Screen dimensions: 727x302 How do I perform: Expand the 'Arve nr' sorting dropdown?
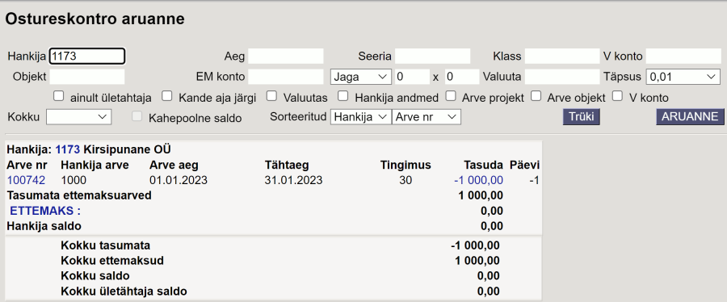point(426,117)
